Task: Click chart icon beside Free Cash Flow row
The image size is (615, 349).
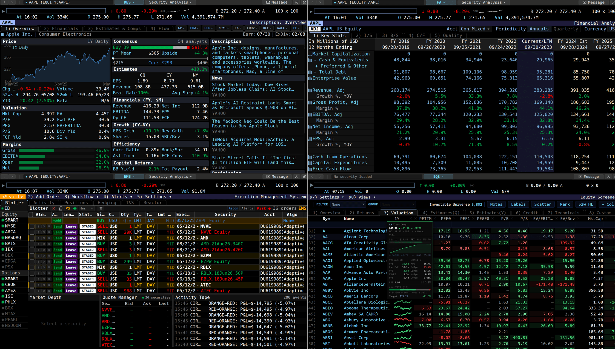Action: (x=310, y=169)
